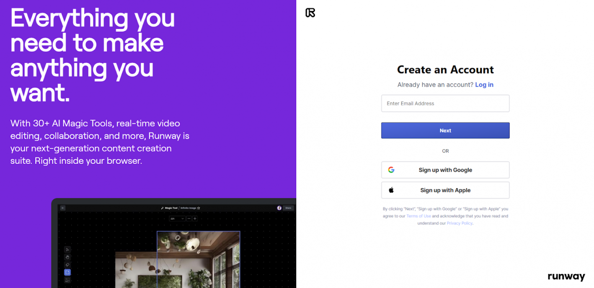Click the room interior image in mockup canvas

coord(178,259)
